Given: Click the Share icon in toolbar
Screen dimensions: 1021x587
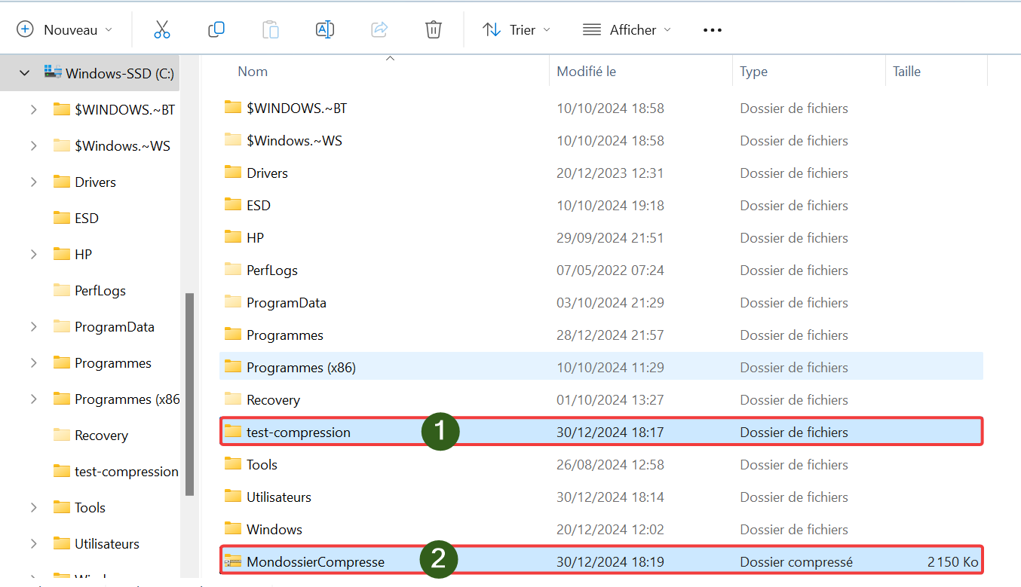Looking at the screenshot, I should click(x=379, y=30).
